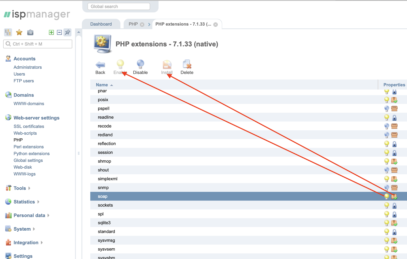Image resolution: width=407 pixels, height=259 pixels.
Task: Select the simplexml extension row
Action: click(249, 179)
